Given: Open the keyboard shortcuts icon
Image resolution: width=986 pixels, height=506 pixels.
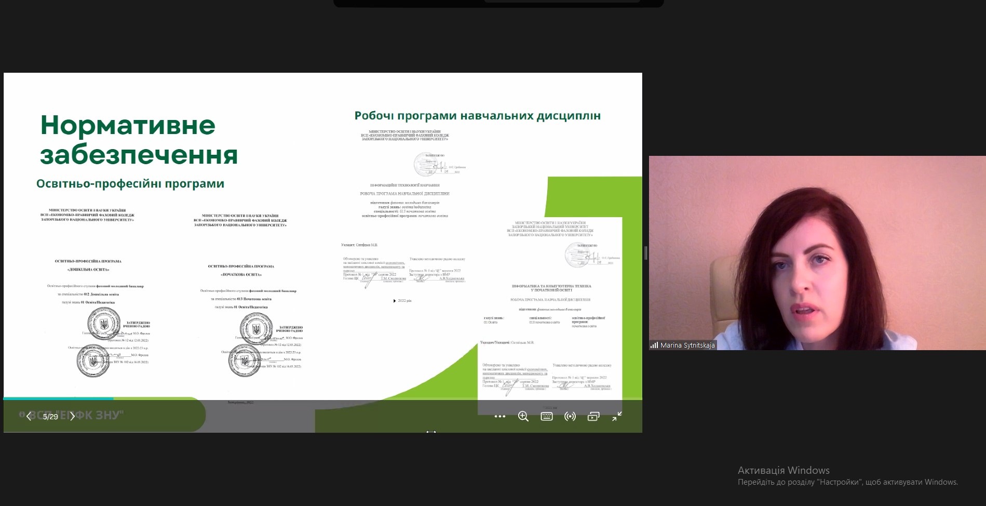Looking at the screenshot, I should (546, 416).
